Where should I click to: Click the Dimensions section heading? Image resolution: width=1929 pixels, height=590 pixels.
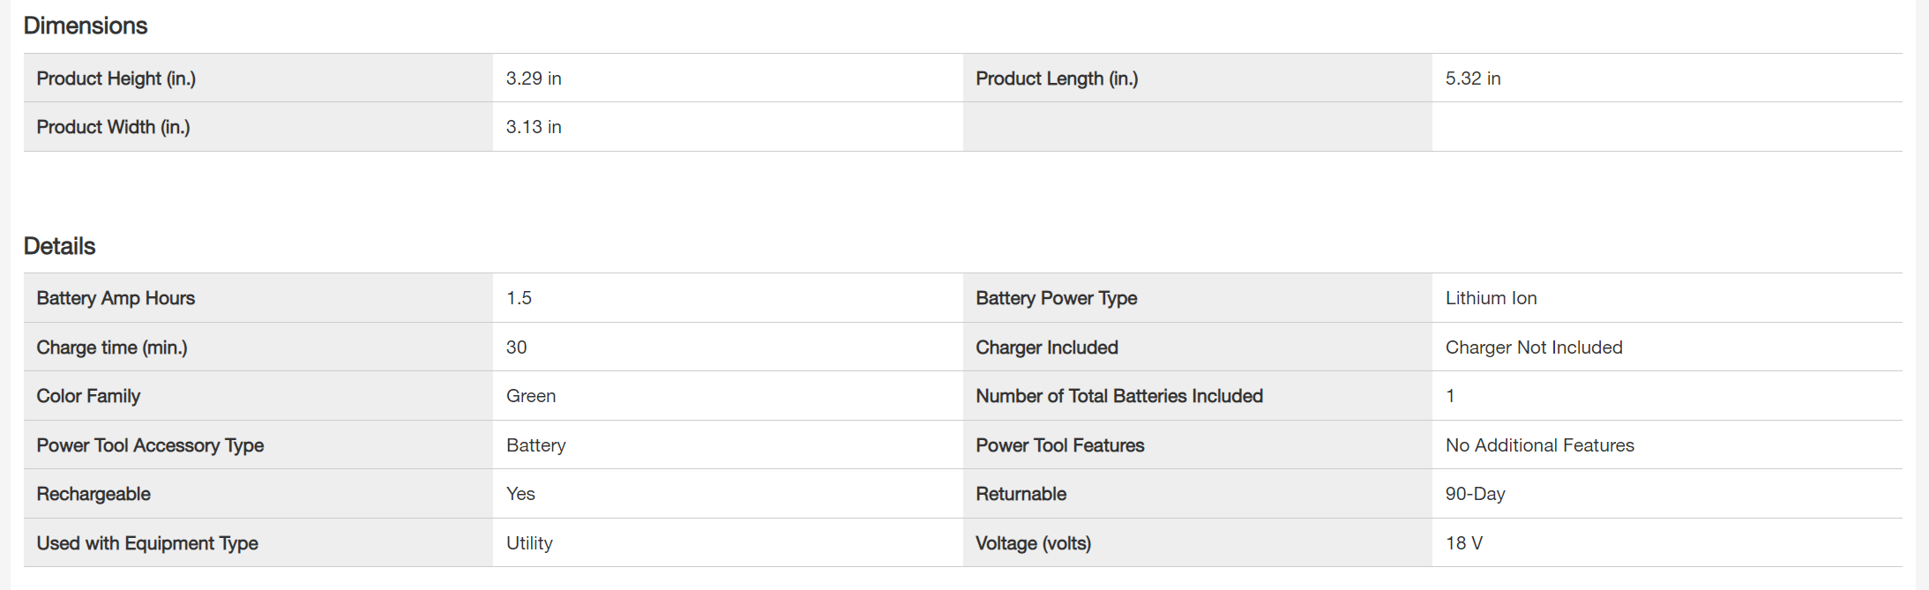point(86,26)
